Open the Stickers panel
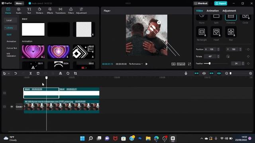The width and height of the screenshot is (255, 143). [39, 11]
